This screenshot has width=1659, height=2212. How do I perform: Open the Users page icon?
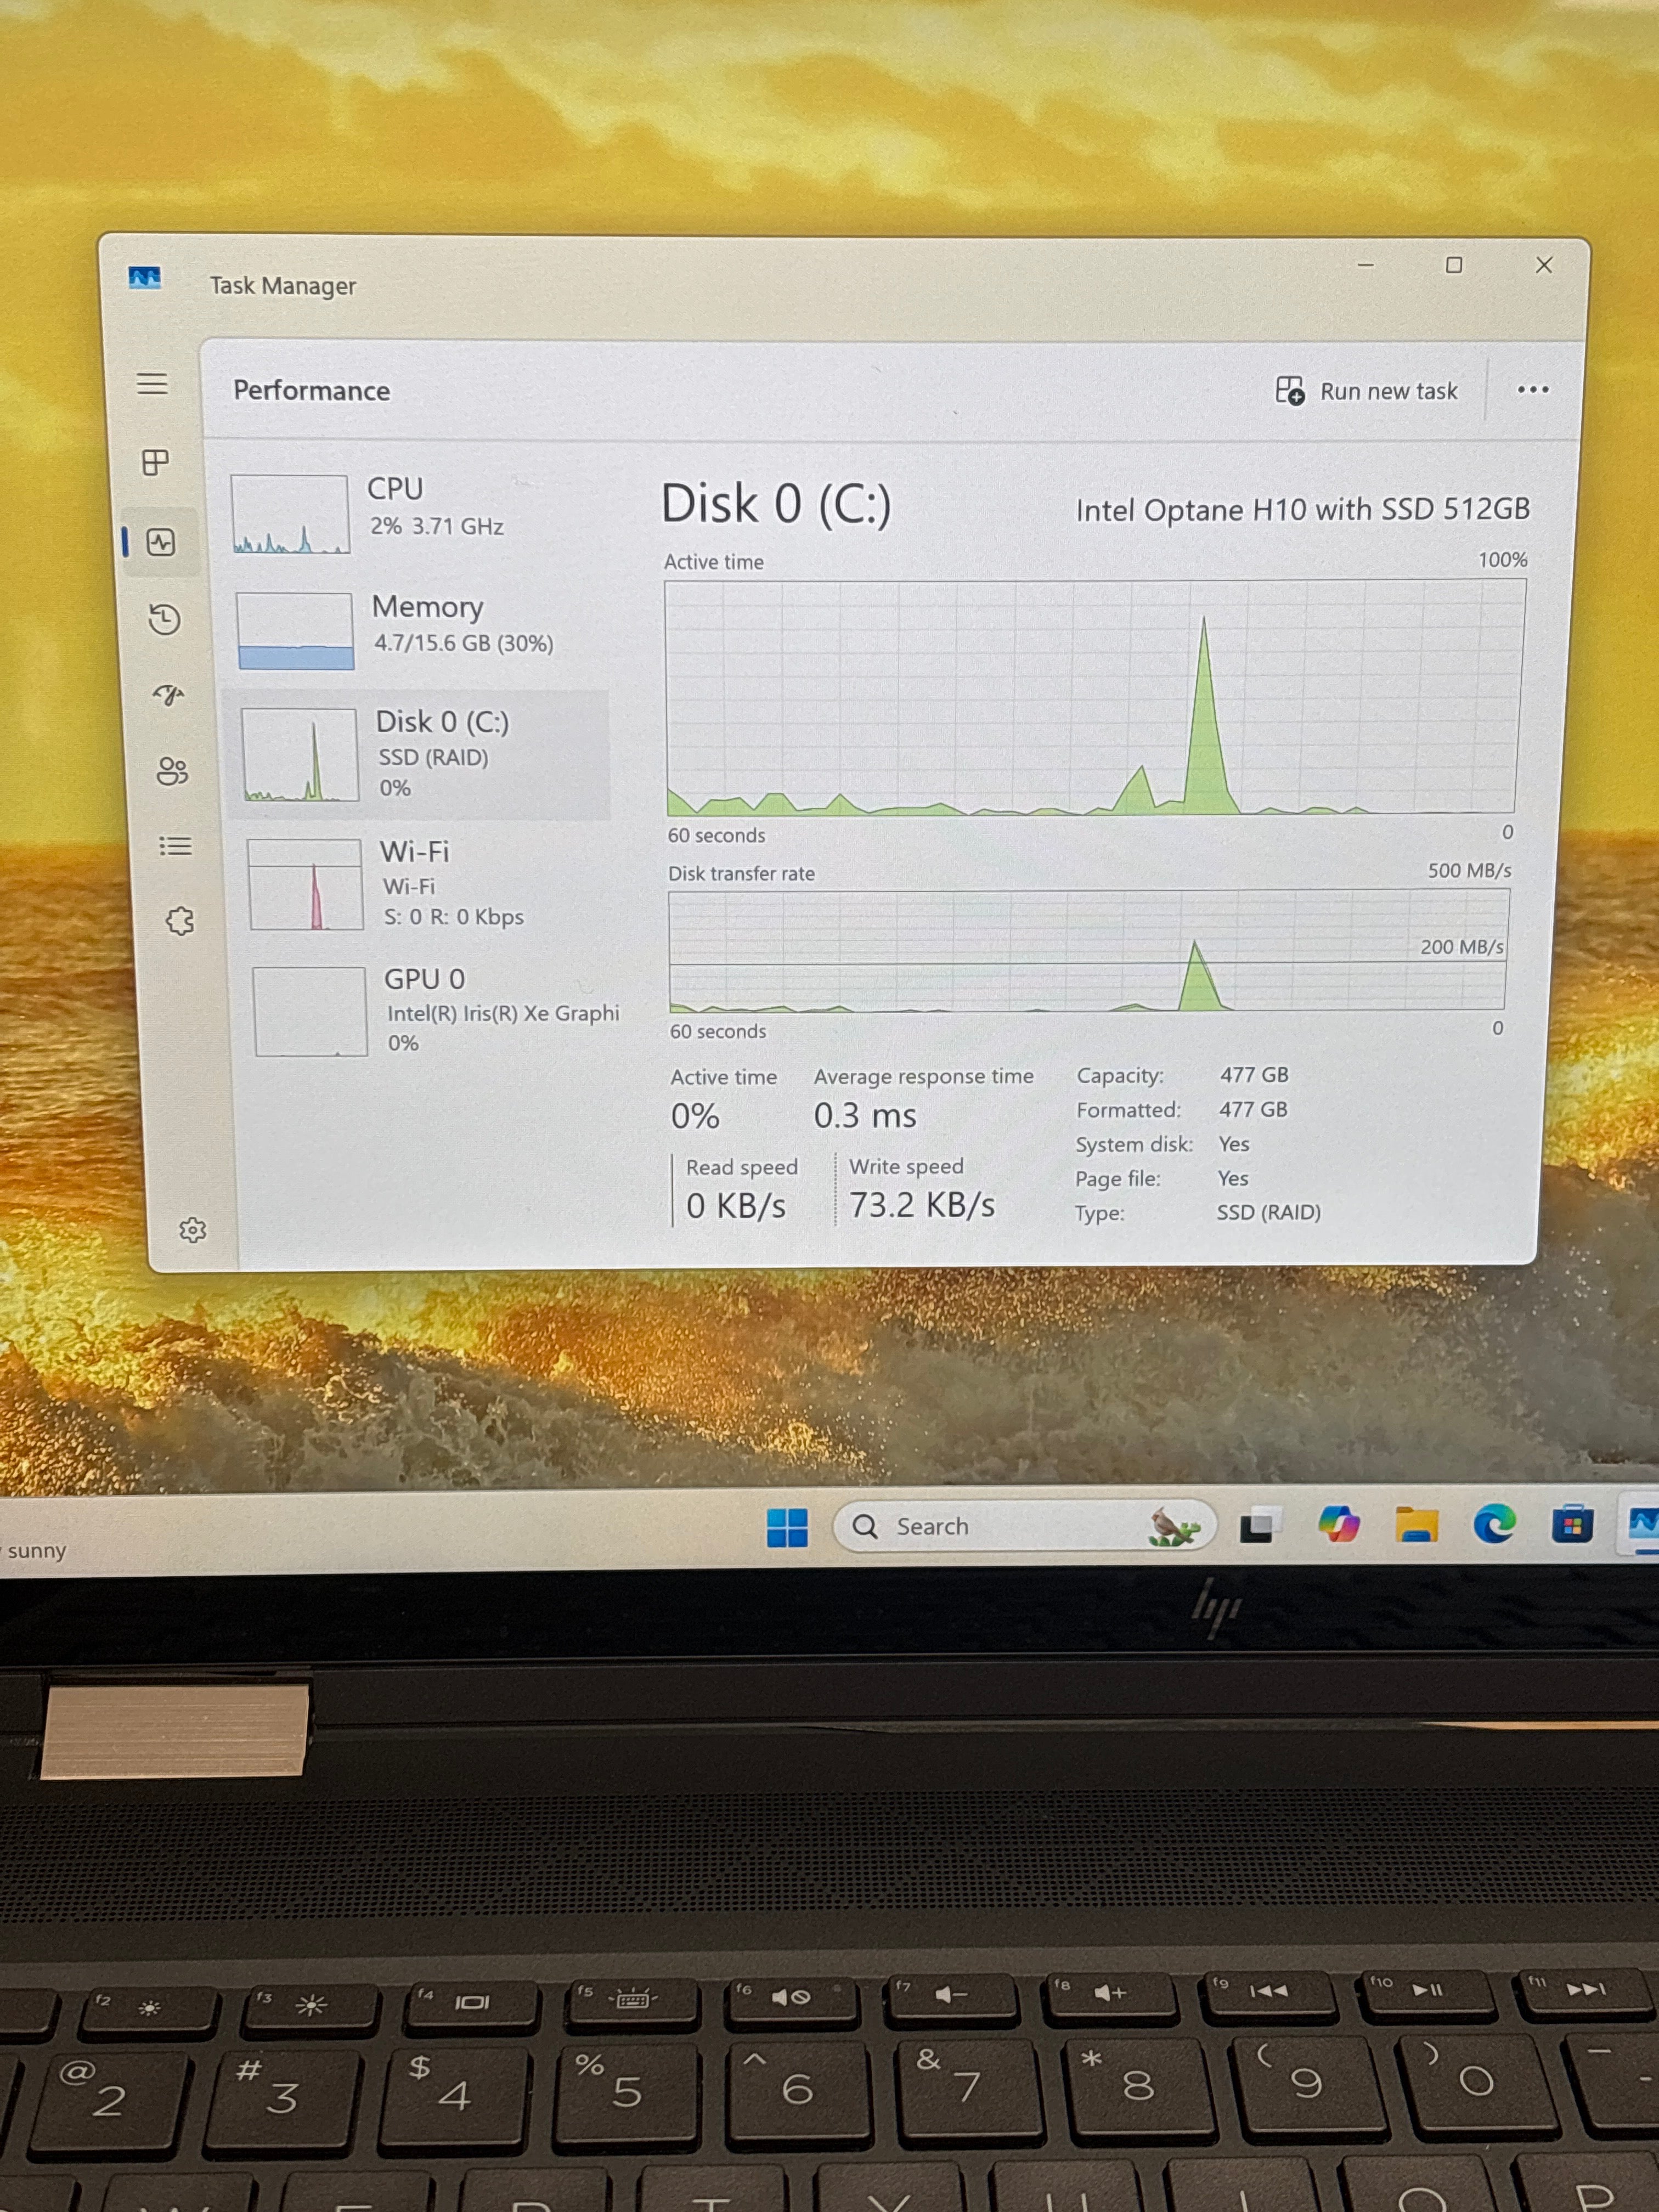(x=172, y=771)
